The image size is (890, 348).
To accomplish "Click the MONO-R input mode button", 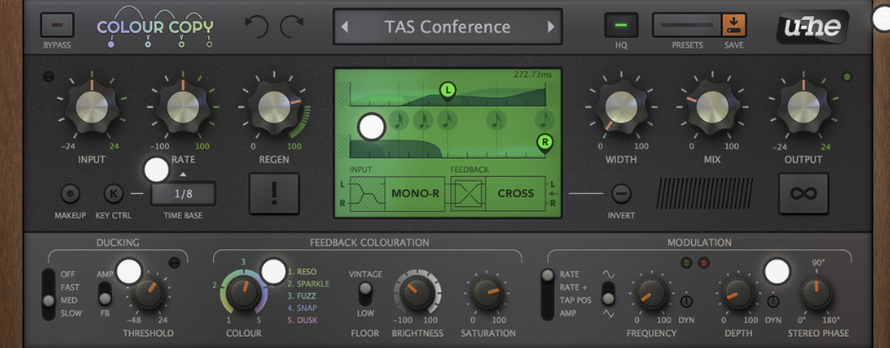I will coord(415,194).
